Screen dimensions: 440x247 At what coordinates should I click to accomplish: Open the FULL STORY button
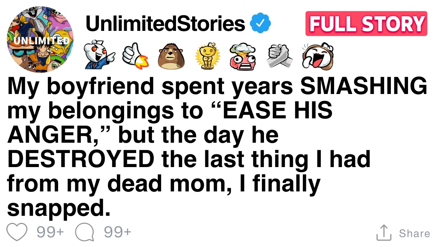tap(366, 24)
